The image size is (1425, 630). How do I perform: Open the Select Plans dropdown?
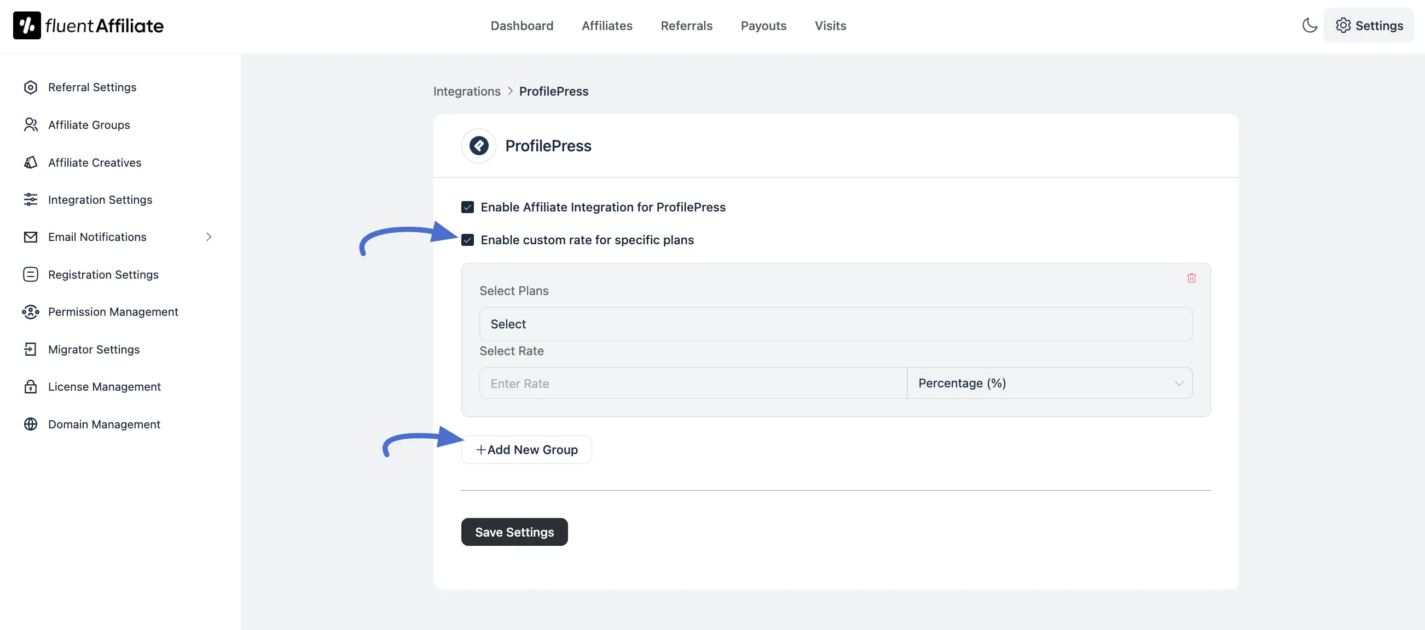pyautogui.click(x=835, y=324)
